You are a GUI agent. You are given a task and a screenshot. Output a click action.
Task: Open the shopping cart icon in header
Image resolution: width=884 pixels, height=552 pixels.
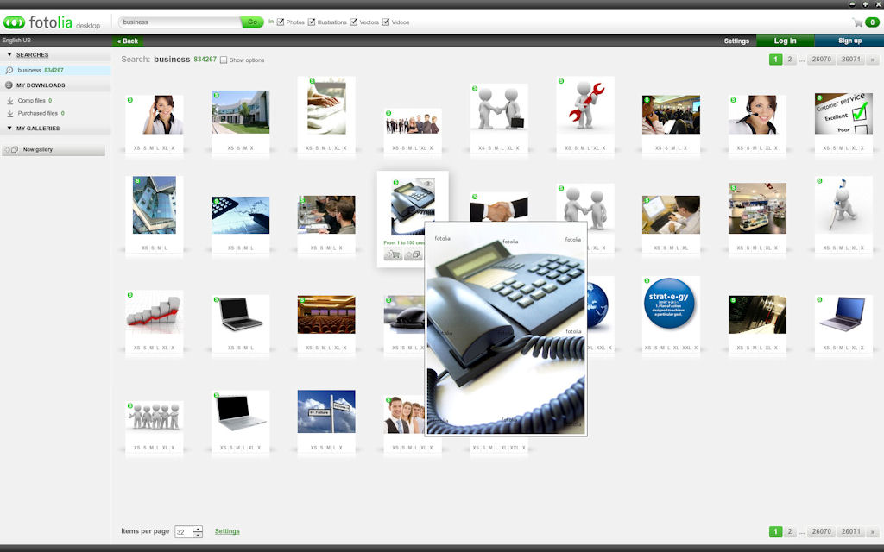coord(857,22)
